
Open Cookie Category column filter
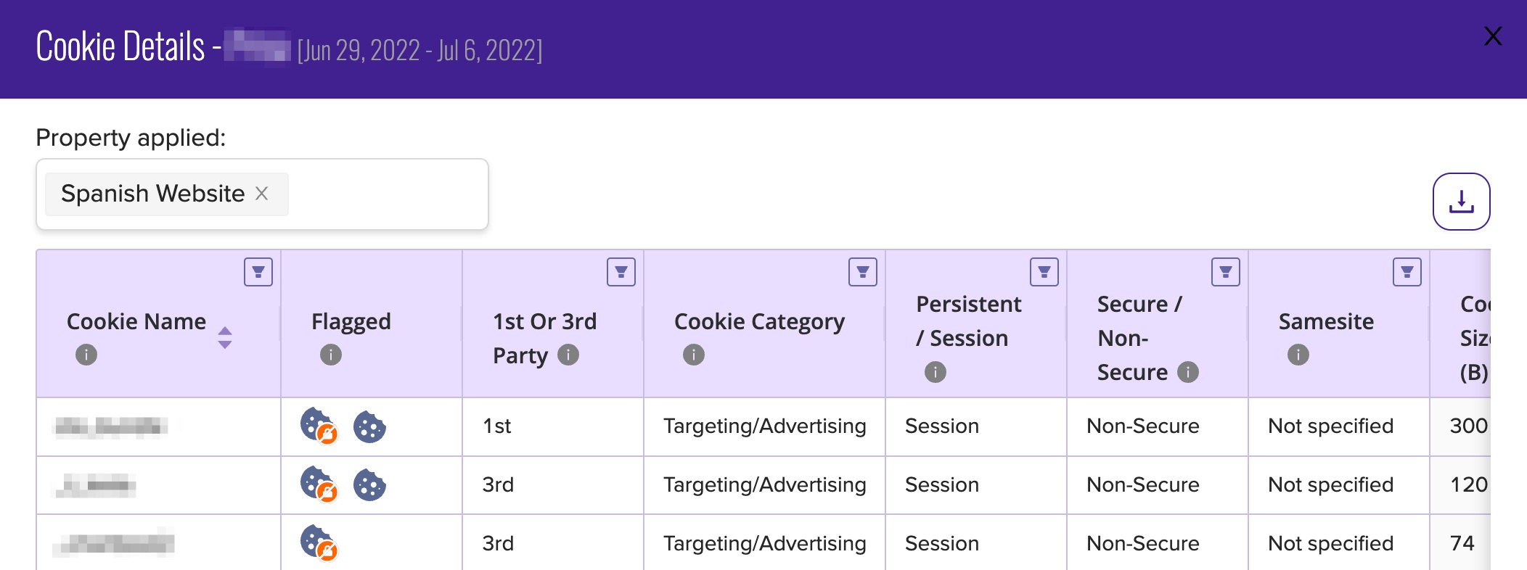[x=863, y=272]
